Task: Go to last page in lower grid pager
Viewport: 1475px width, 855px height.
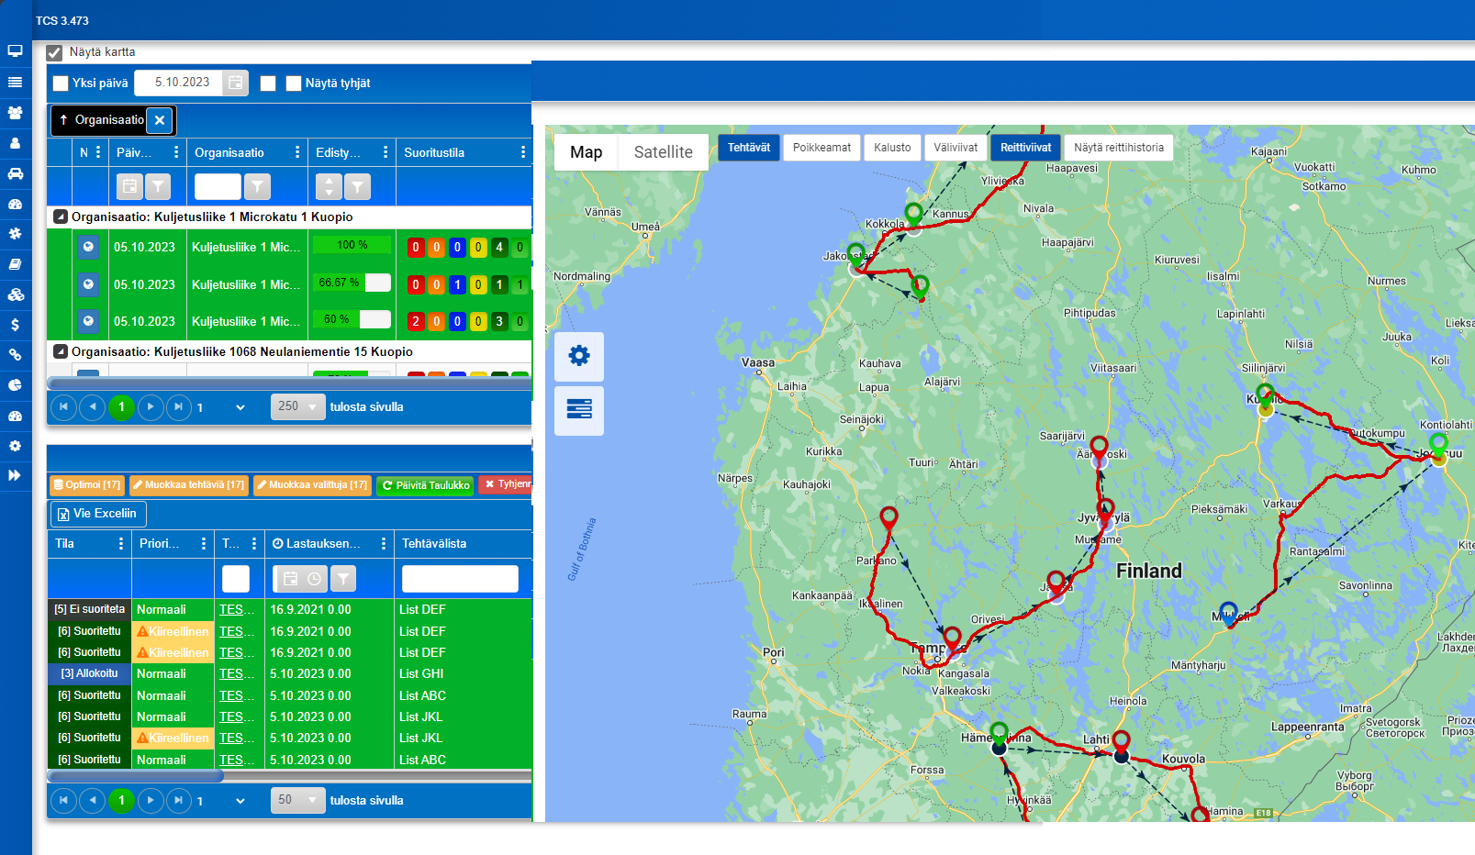Action: pyautogui.click(x=179, y=801)
